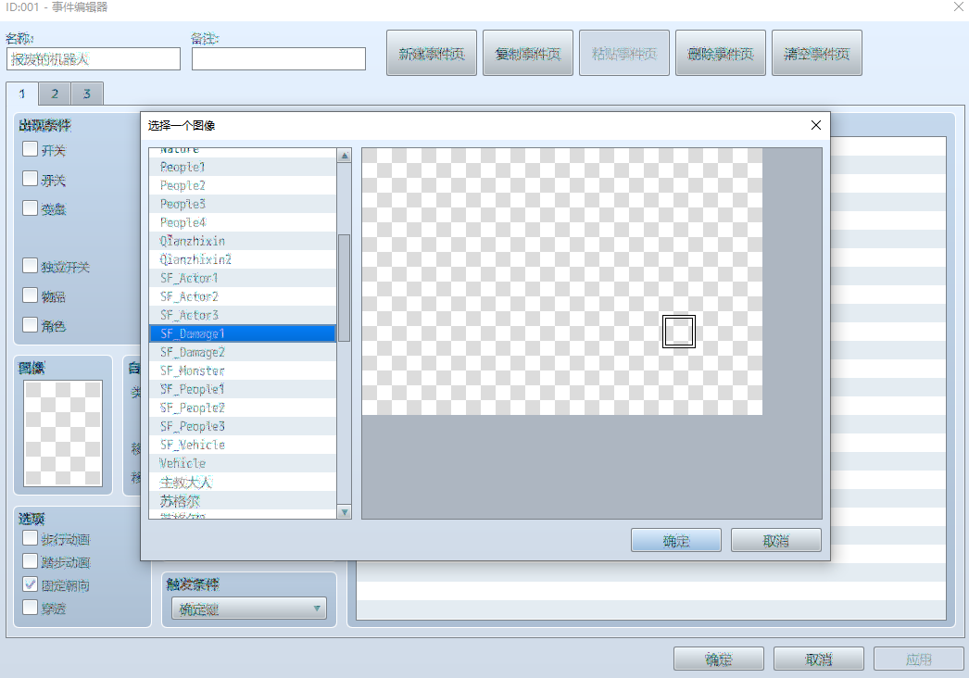Switch to event page tab 3
Viewport: 969px width, 678px height.
click(x=86, y=94)
